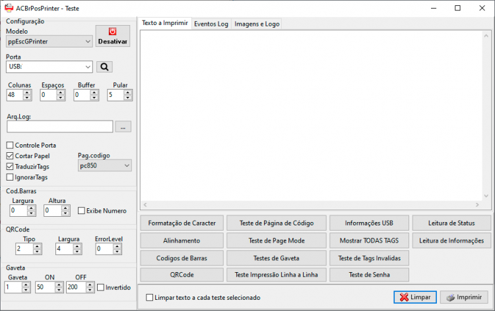Screen dimensions: 495x311
Task: Click the magnifier search port button
Action: coord(104,67)
